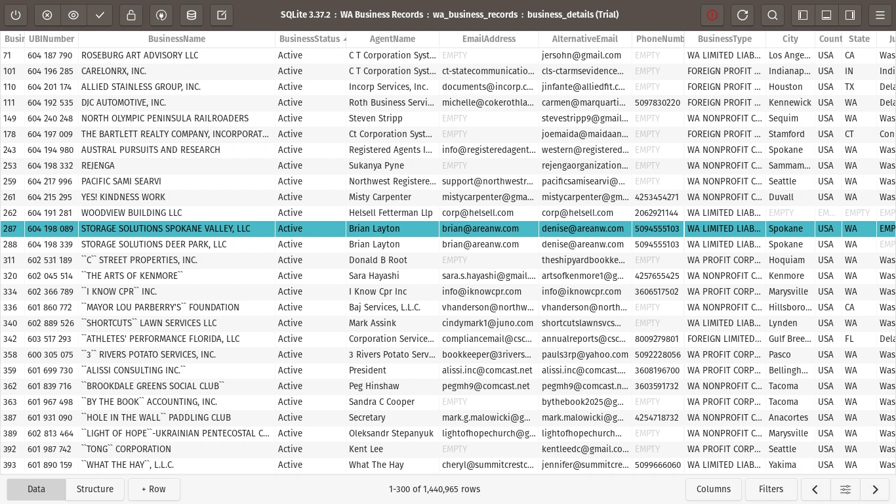This screenshot has width=896, height=504.
Task: Select the PACIFIC SAMI SEARVI cell
Action: tap(176, 181)
